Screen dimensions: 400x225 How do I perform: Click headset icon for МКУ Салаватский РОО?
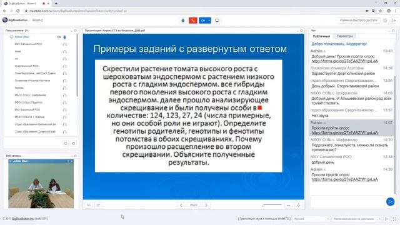pyautogui.click(x=64, y=44)
